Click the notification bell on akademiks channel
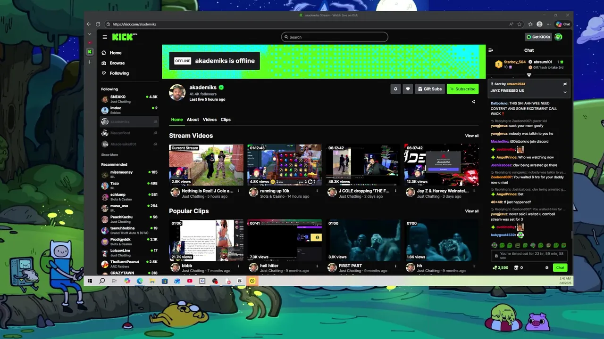This screenshot has height=339, width=604. [395, 89]
